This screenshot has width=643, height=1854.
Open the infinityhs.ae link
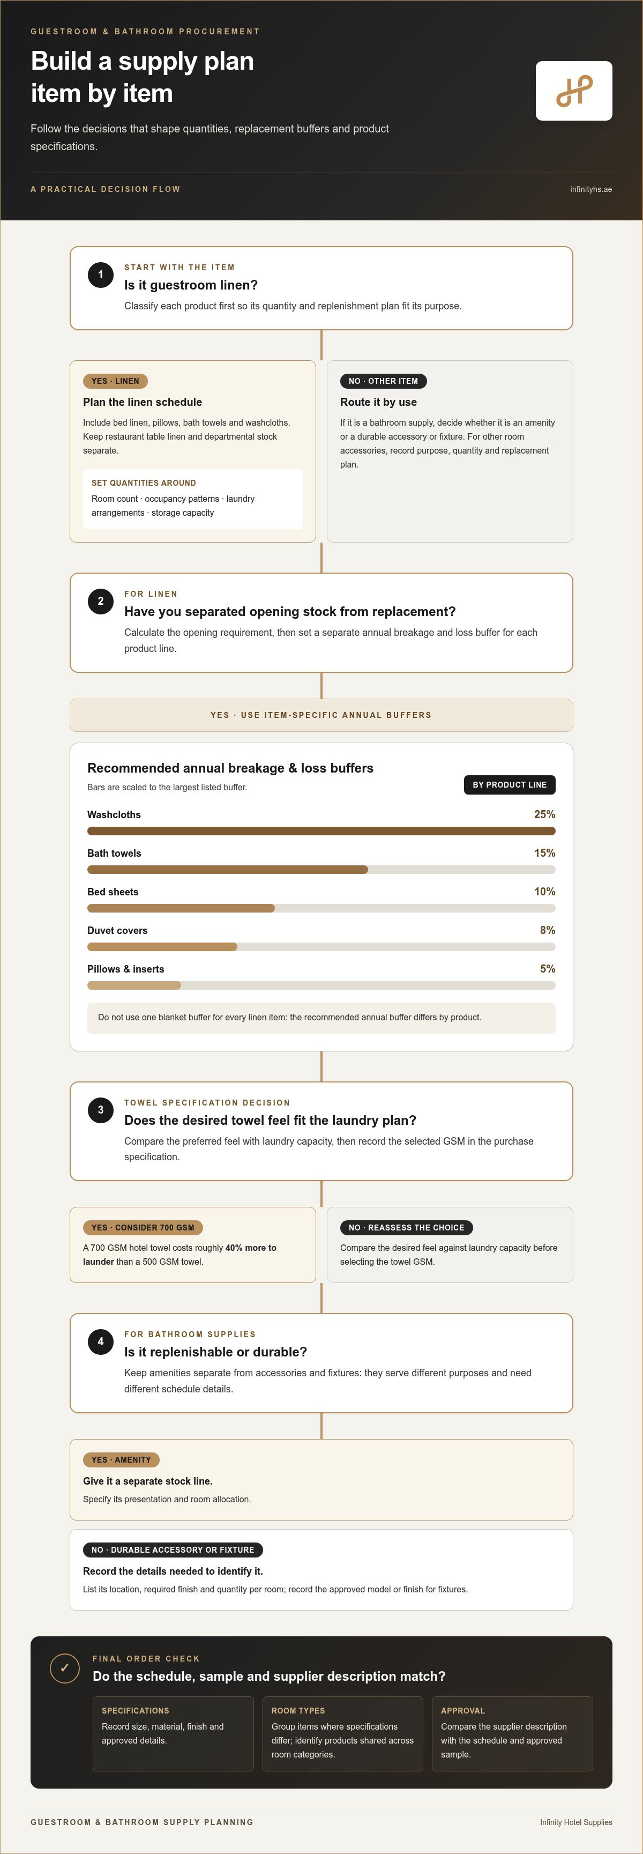pyautogui.click(x=590, y=189)
